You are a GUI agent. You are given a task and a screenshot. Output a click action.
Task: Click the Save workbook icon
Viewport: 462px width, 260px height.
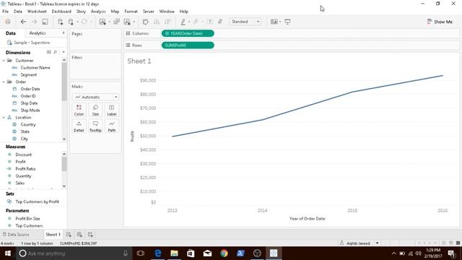click(x=45, y=22)
